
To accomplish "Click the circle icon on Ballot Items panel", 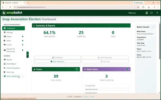I will tap(127, 69).
